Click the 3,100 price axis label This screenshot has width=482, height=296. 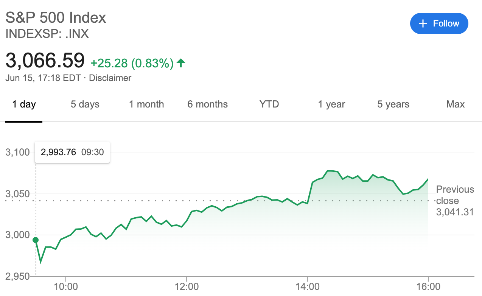click(x=17, y=153)
